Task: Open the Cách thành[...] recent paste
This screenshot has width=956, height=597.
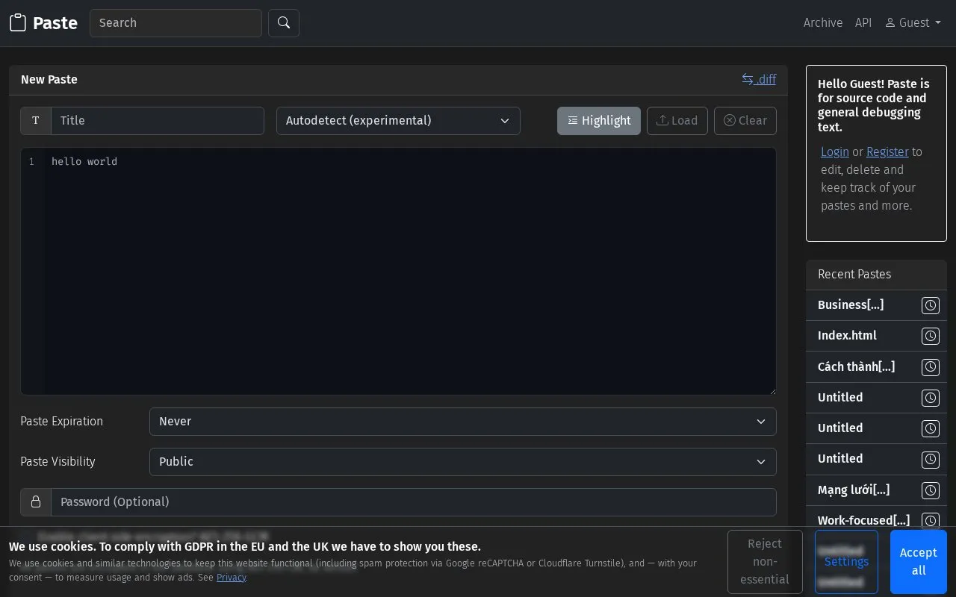Action: point(856,366)
